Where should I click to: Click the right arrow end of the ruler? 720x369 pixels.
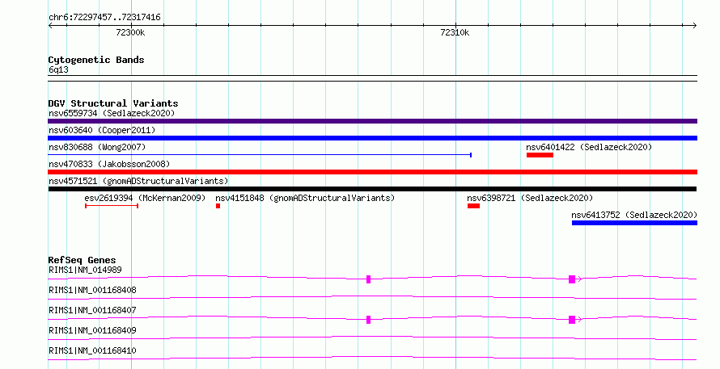[x=695, y=26]
